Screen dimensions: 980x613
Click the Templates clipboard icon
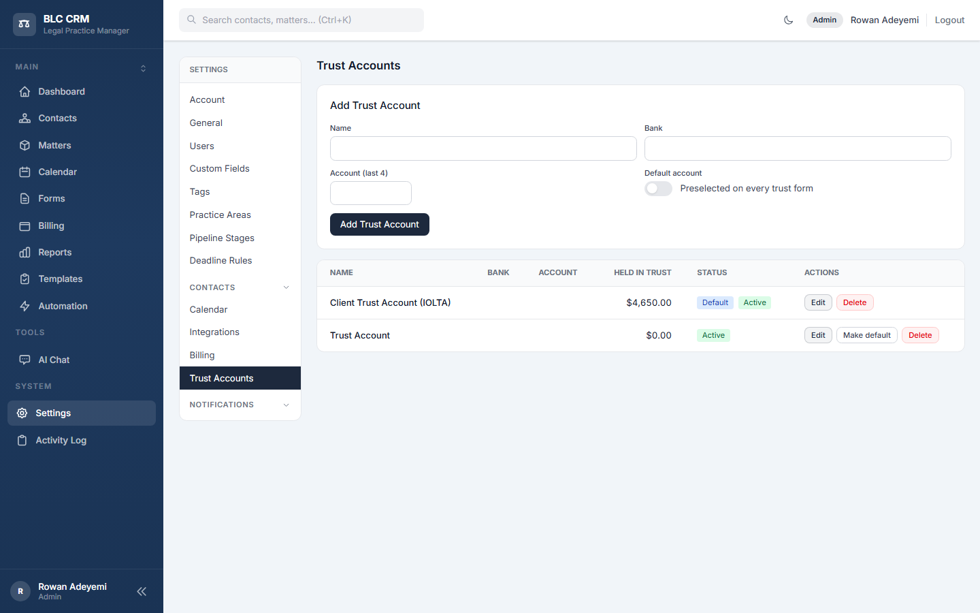tap(24, 279)
